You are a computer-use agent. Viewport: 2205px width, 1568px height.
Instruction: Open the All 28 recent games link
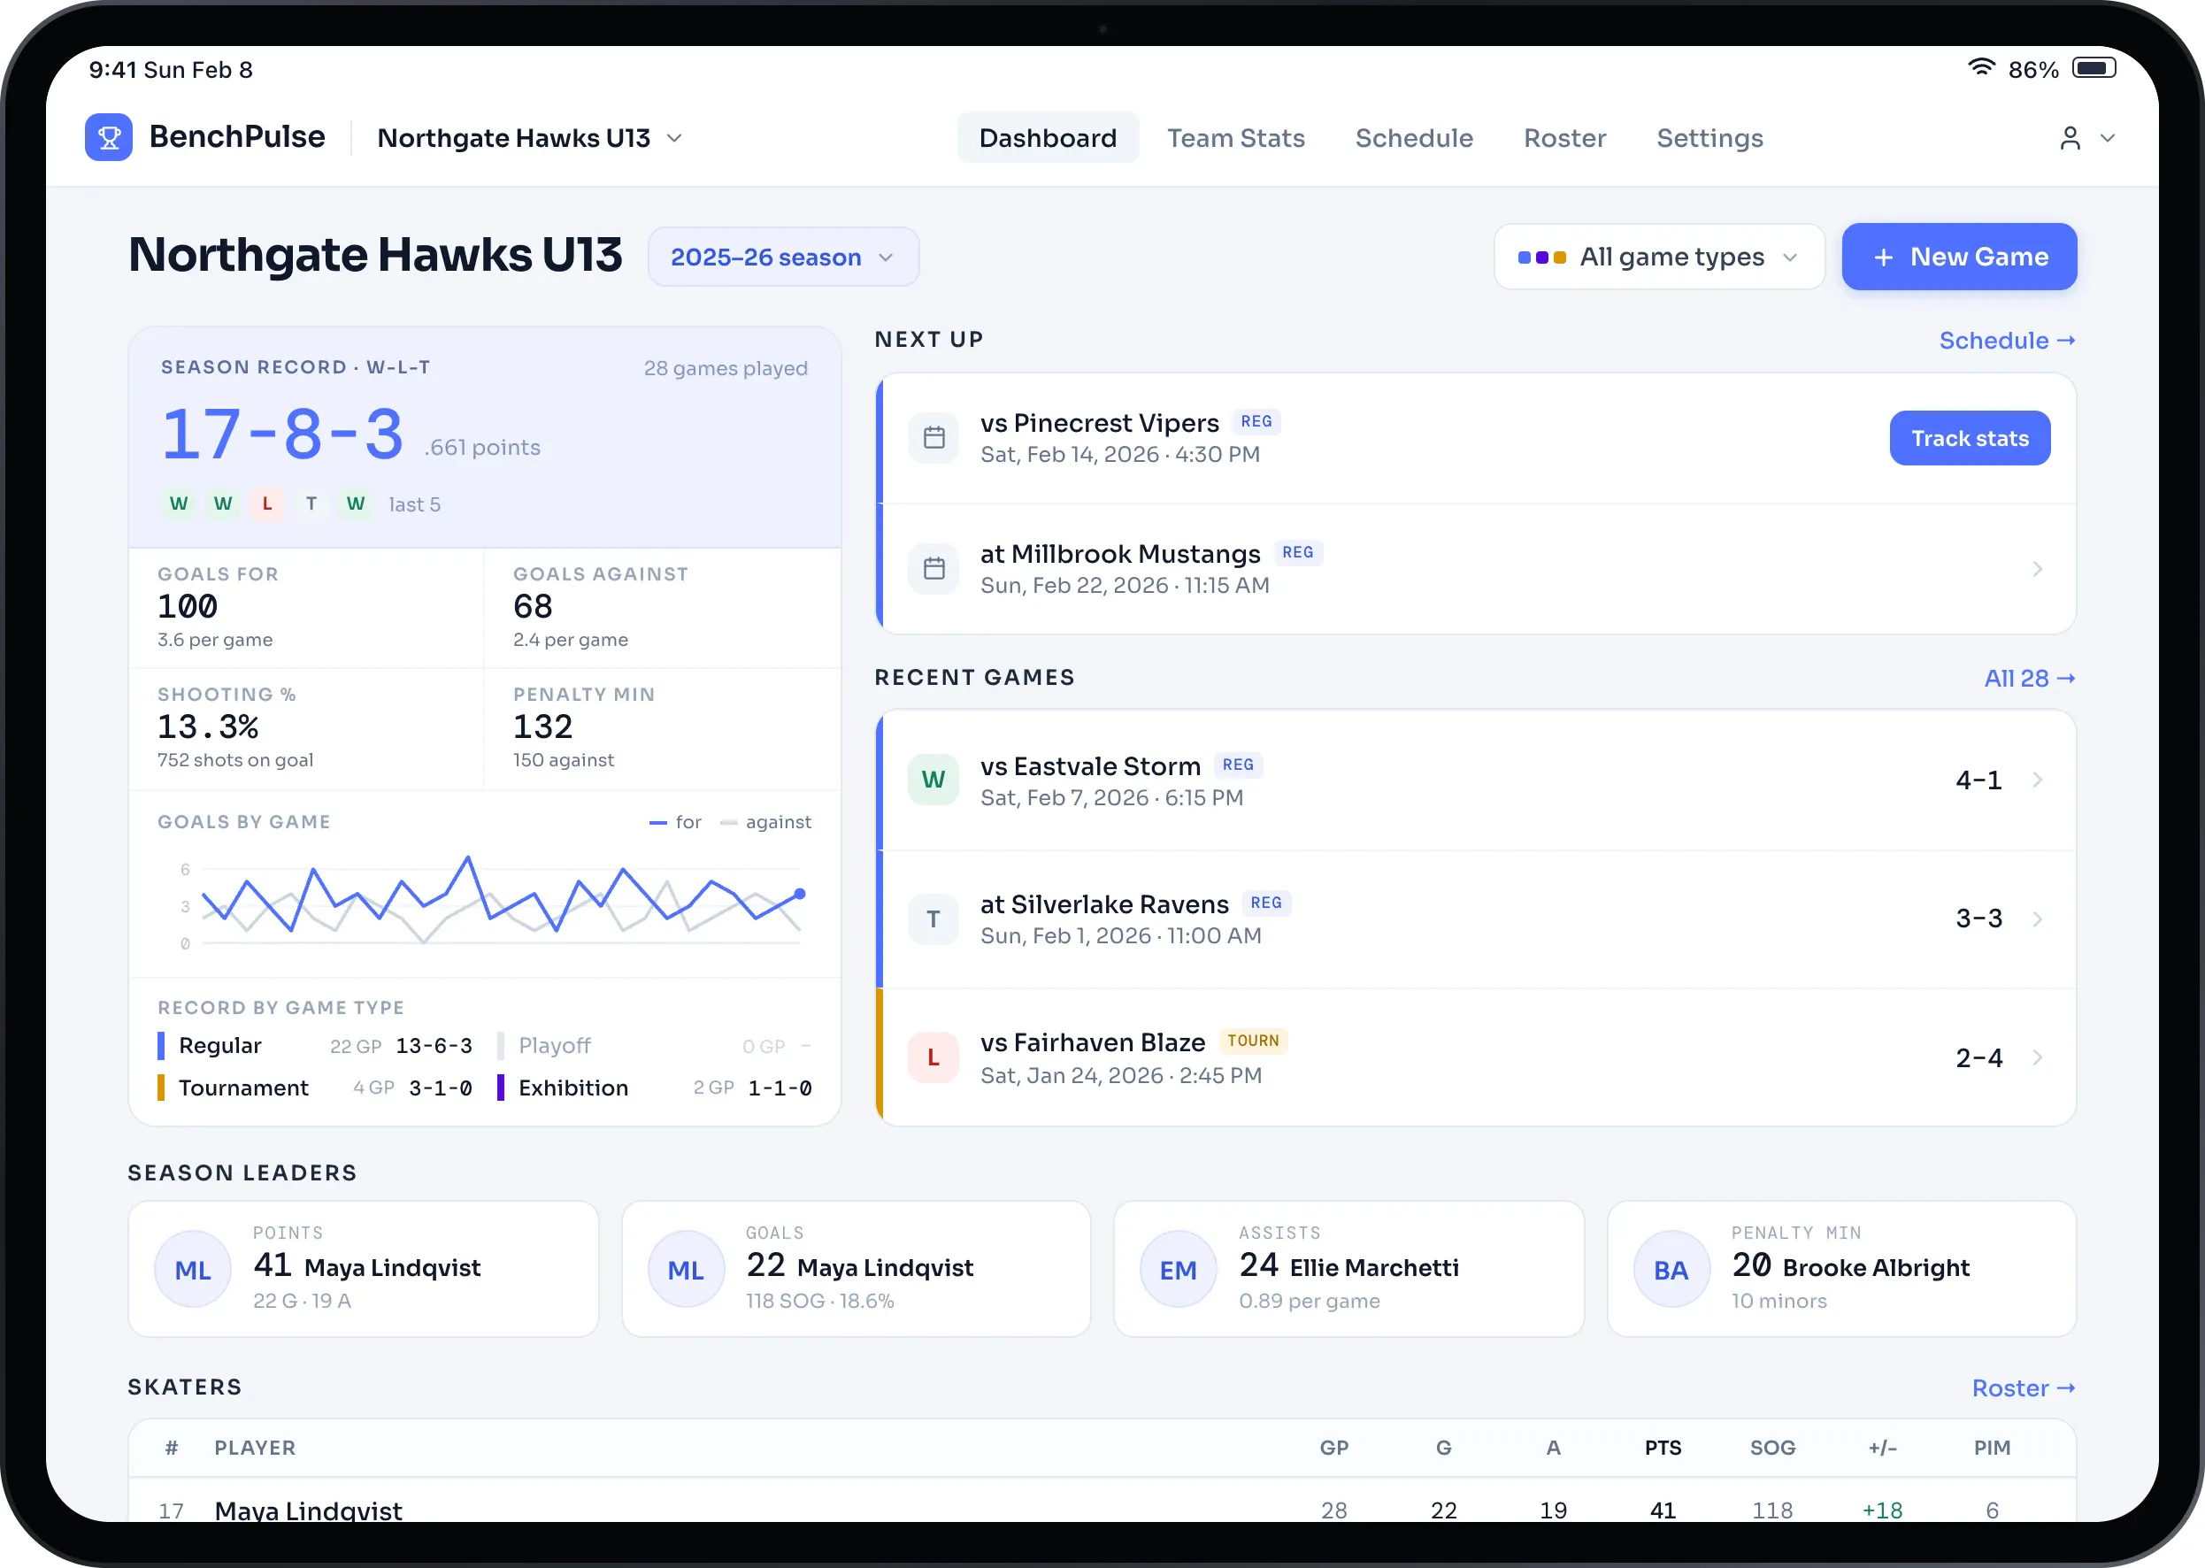[x=2029, y=679]
